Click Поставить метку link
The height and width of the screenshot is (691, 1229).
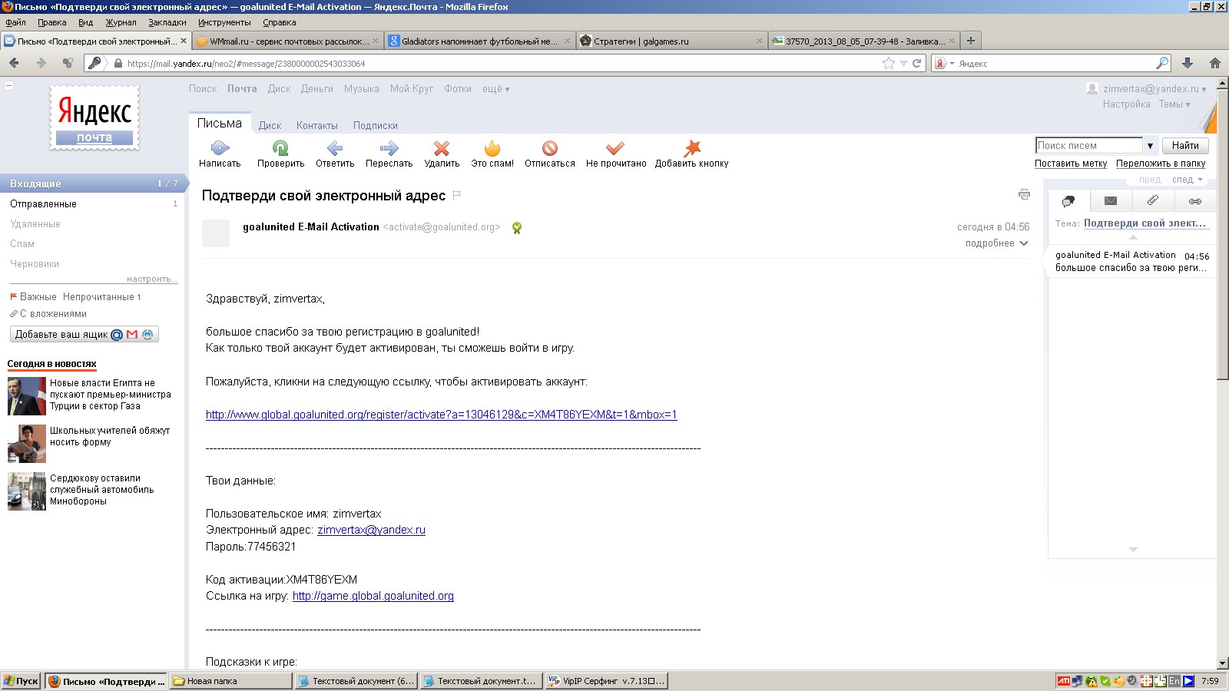(1071, 164)
